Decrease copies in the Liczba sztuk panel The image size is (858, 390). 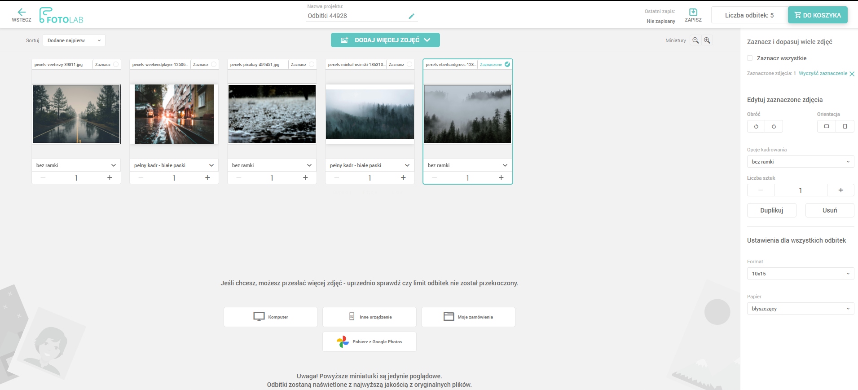point(761,190)
